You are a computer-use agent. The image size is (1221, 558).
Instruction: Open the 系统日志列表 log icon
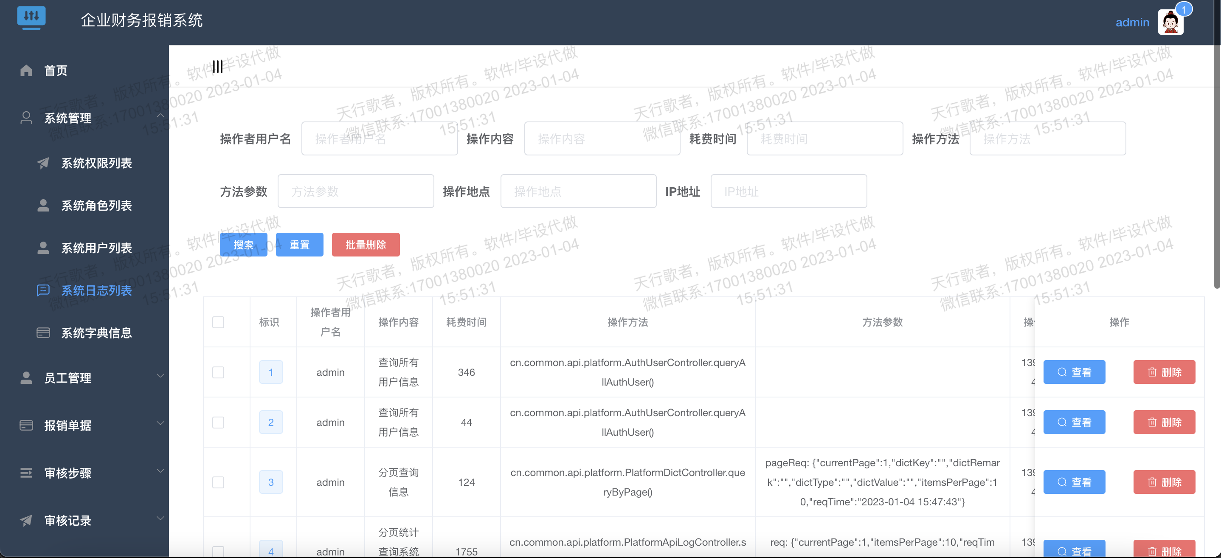pyautogui.click(x=43, y=290)
